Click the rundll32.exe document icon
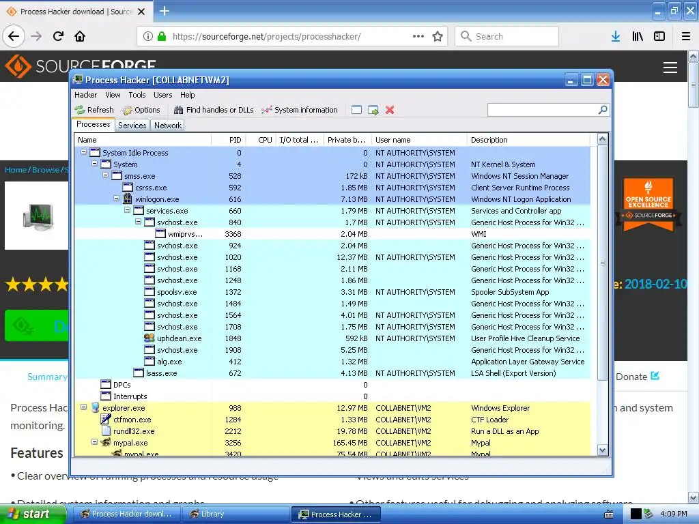 tap(106, 431)
